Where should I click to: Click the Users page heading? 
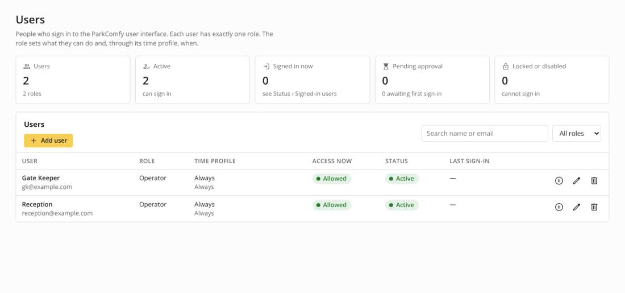(30, 19)
